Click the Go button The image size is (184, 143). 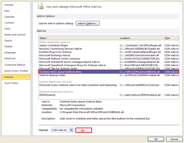pos(83,130)
